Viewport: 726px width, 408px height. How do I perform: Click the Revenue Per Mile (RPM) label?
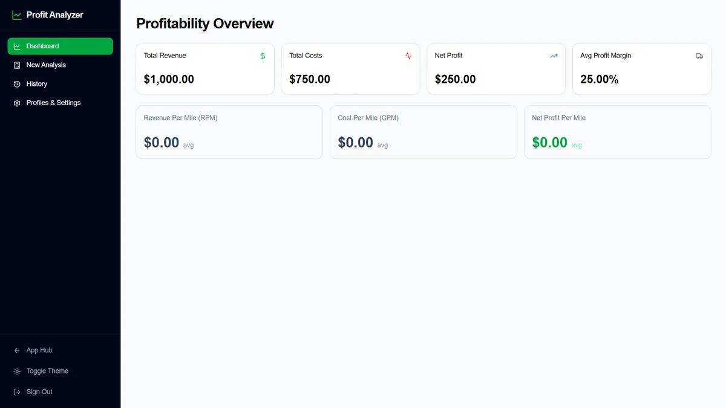(181, 118)
